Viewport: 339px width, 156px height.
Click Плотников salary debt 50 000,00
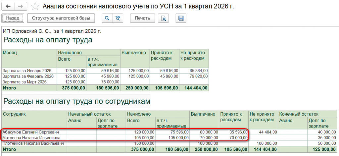tap(326, 143)
